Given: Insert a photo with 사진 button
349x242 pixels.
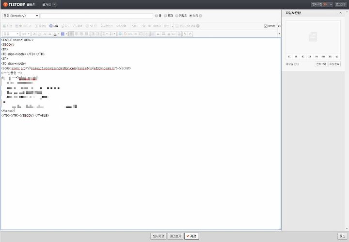Looking at the screenshot, I should (7, 26).
